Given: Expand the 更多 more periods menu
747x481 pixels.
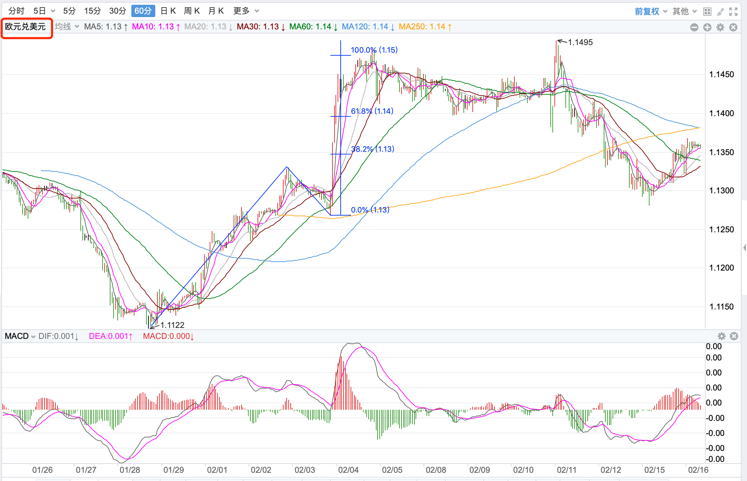Looking at the screenshot, I should point(246,11).
